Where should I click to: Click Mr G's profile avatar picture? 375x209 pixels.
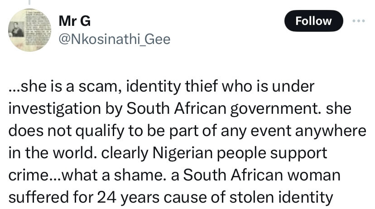(29, 30)
